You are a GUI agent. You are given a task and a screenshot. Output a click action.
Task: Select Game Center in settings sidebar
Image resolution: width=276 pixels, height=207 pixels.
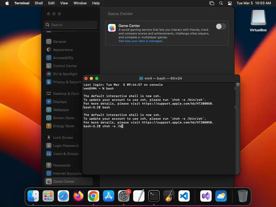coord(68,181)
